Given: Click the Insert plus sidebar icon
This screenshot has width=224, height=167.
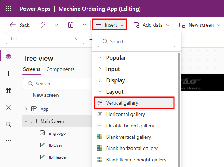Looking at the screenshot, I should 9,73.
